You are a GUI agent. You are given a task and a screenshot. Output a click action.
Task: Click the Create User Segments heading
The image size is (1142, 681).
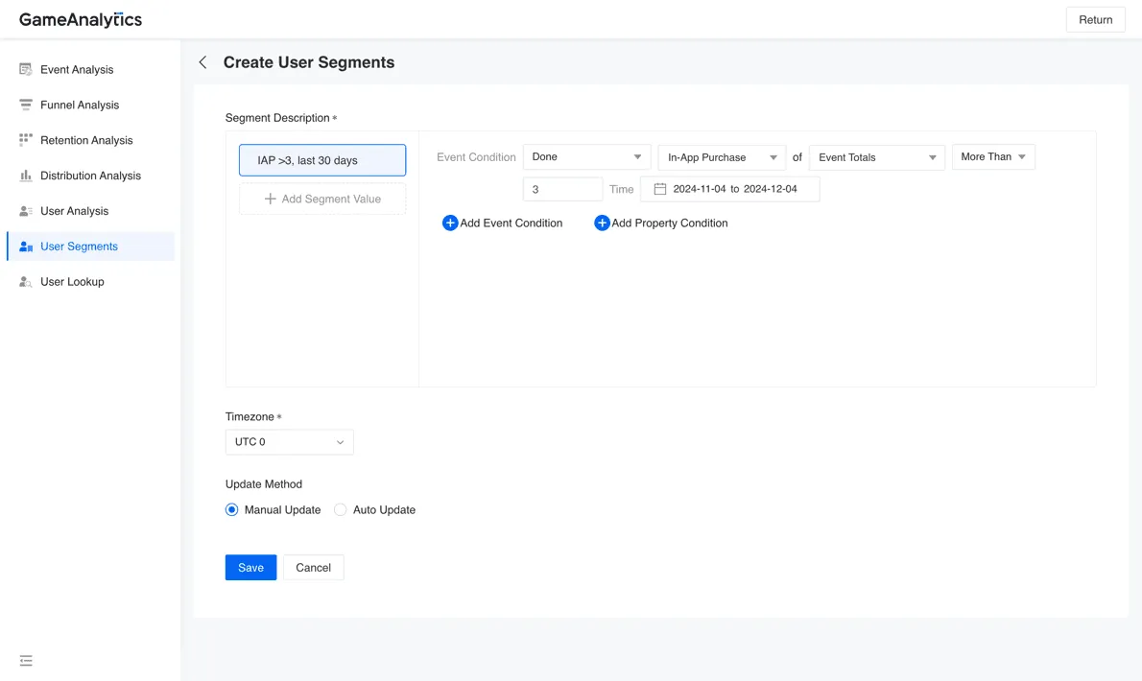[309, 62]
